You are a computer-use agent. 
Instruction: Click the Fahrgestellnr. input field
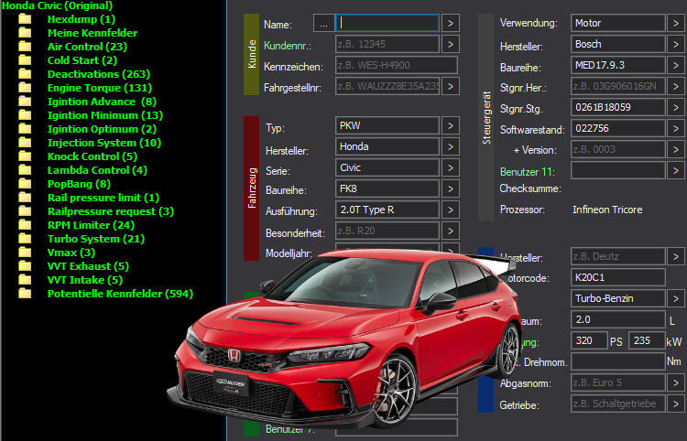tap(387, 86)
